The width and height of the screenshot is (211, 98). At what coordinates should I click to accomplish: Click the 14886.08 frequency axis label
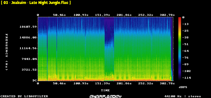click(28, 38)
